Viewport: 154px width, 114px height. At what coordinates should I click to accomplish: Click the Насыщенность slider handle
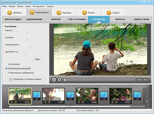(30, 48)
